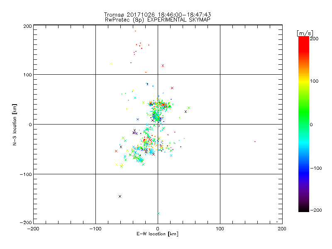Click the black X marker right of center cluster
This screenshot has width=332, height=249.
186,112
